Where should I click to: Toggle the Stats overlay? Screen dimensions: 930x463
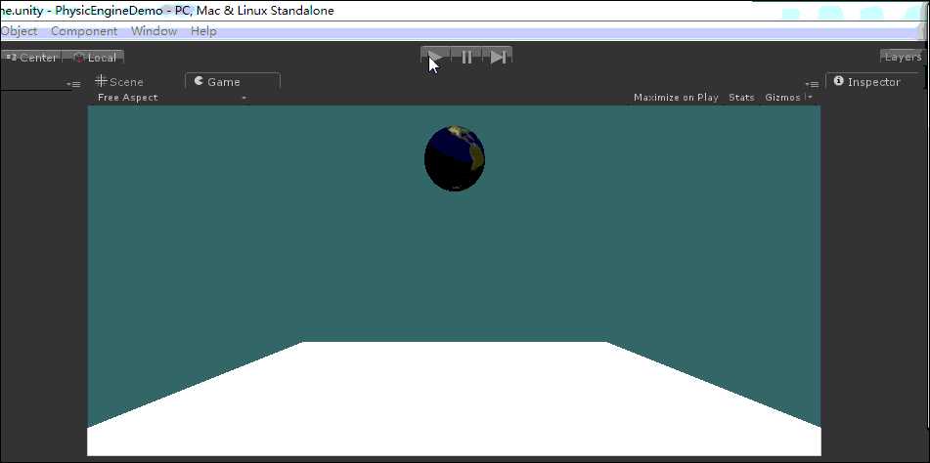(x=741, y=98)
